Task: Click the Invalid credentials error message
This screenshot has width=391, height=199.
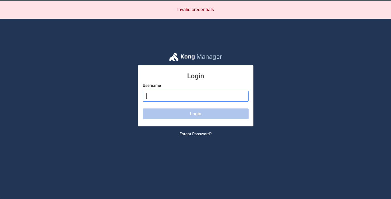Action: pyautogui.click(x=195, y=10)
